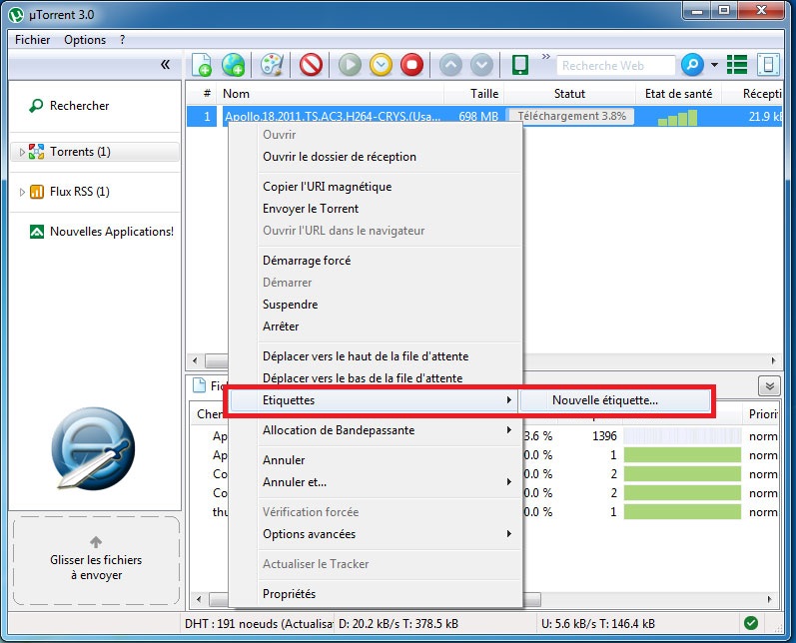Click the 698 MB size cell
The image size is (796, 643).
coord(478,116)
